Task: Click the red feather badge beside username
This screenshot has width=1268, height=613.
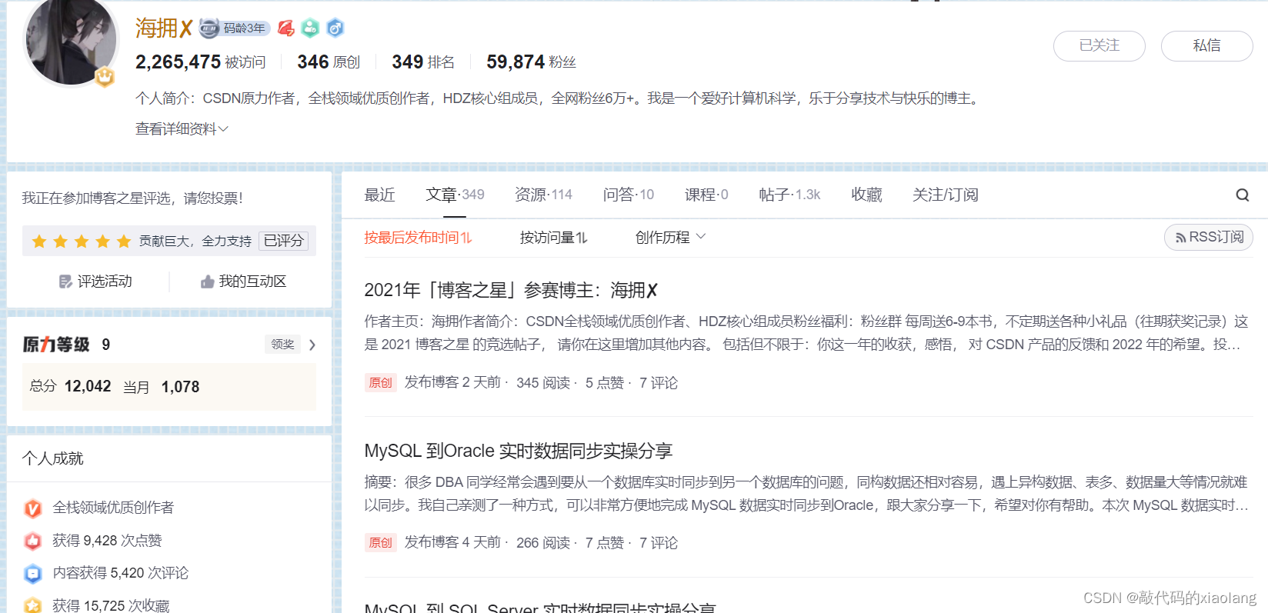Action: (x=286, y=28)
